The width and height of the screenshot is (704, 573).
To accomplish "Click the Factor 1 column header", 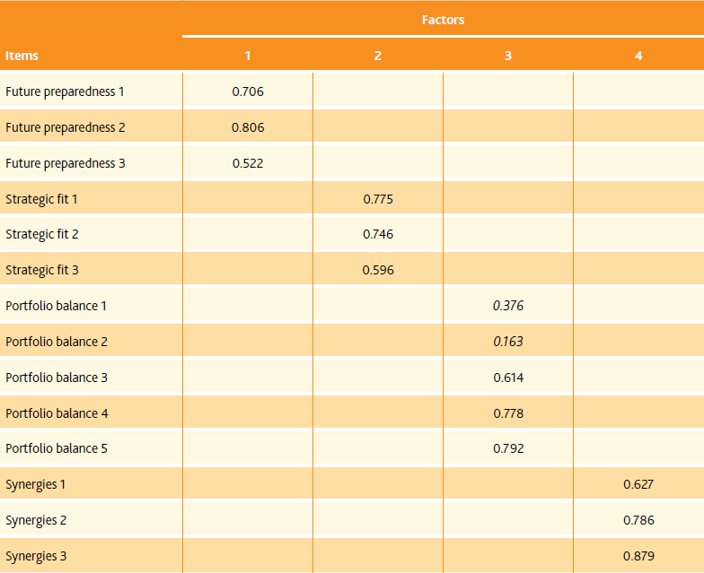I will [x=248, y=56].
